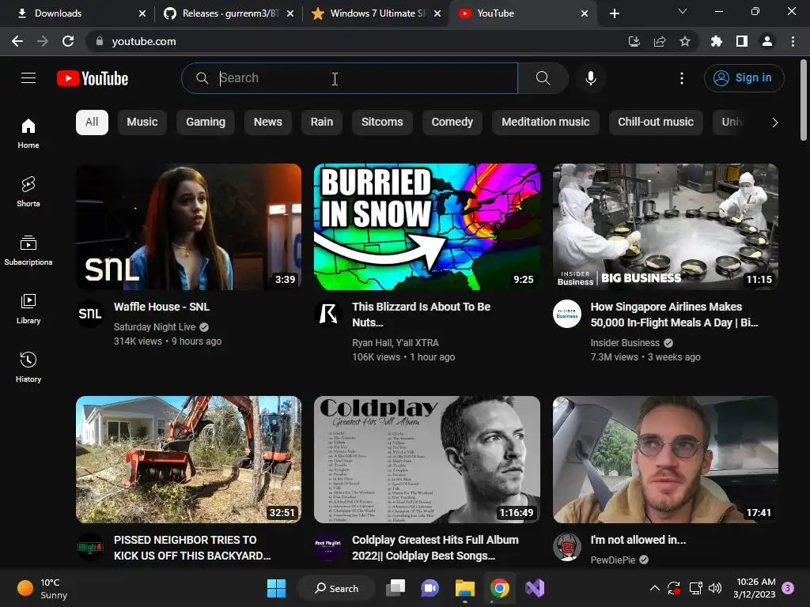
Task: Select the Meditation music filter chip
Action: pos(546,123)
